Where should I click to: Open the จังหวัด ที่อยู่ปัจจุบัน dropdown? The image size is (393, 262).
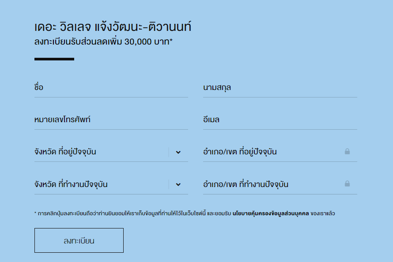(111, 152)
